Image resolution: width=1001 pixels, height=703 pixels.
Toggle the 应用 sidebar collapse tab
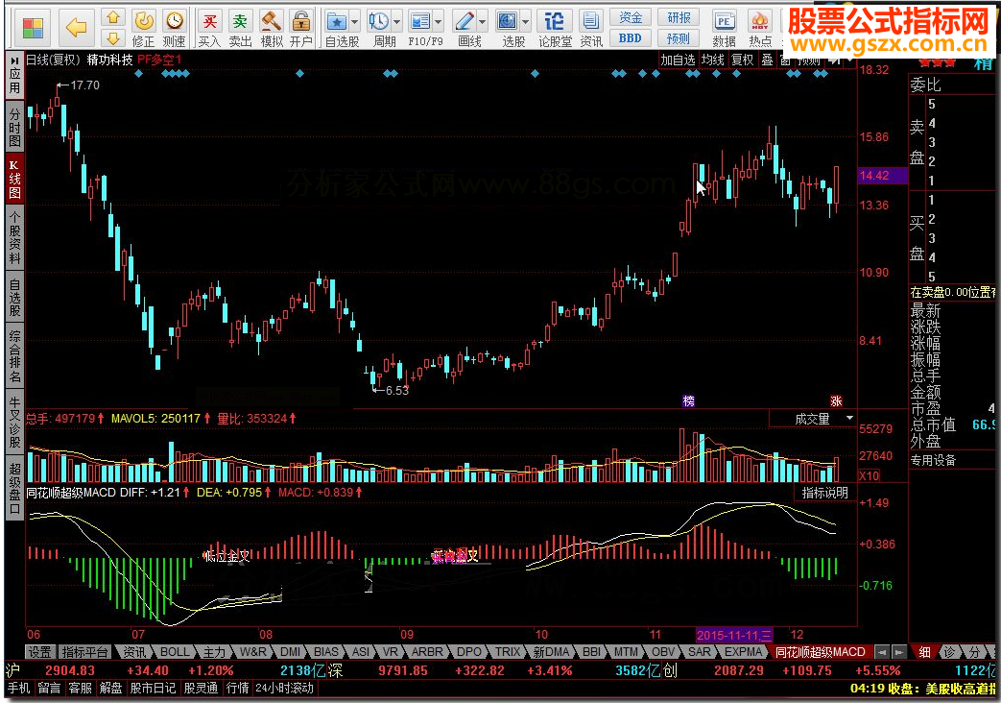14,76
